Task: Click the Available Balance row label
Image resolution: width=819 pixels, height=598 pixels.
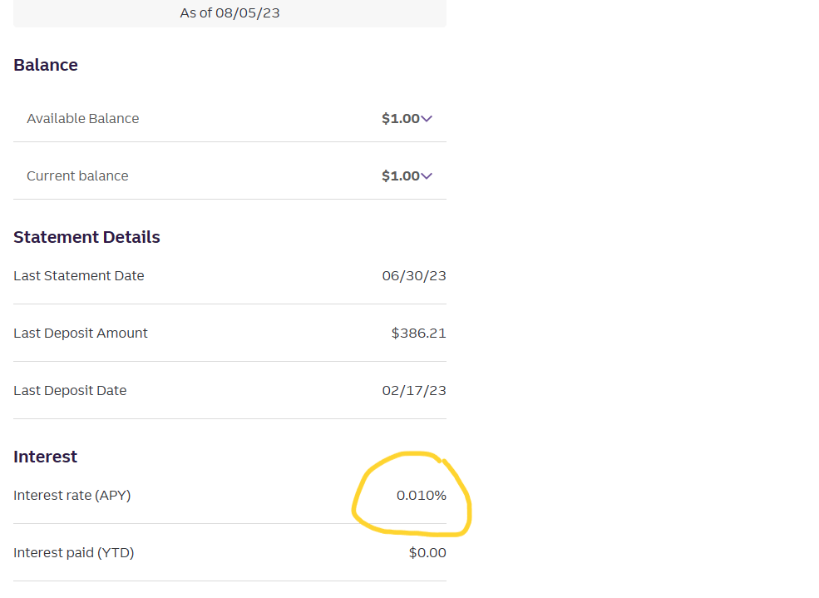Action: [82, 119]
